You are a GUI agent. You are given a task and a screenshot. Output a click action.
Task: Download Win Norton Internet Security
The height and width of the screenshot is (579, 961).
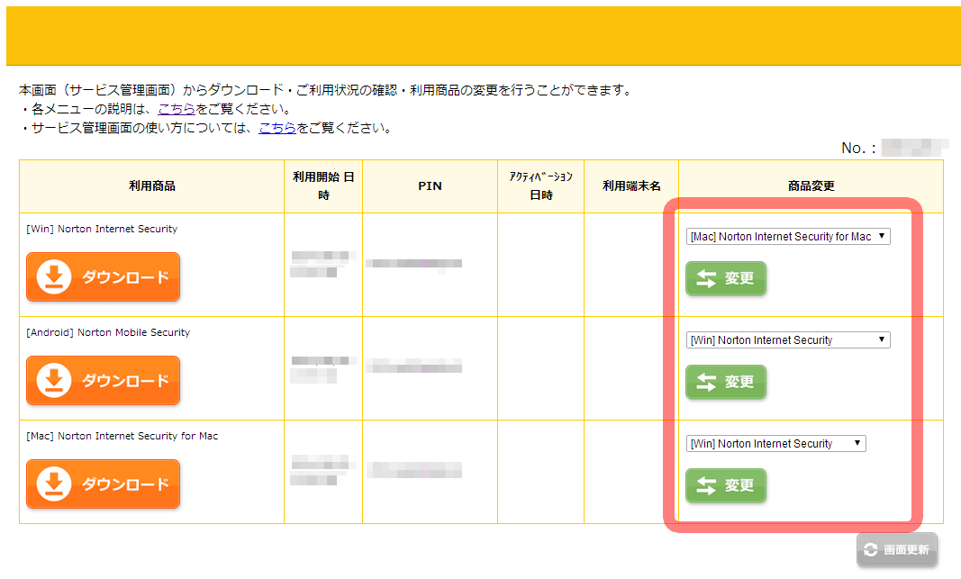[x=103, y=277]
